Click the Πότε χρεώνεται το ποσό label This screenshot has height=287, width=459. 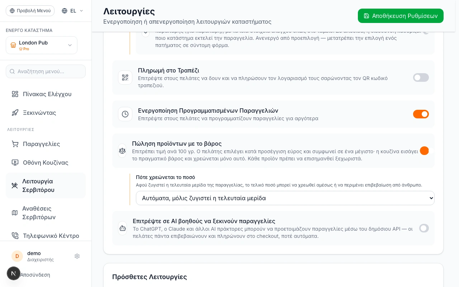(x=165, y=177)
